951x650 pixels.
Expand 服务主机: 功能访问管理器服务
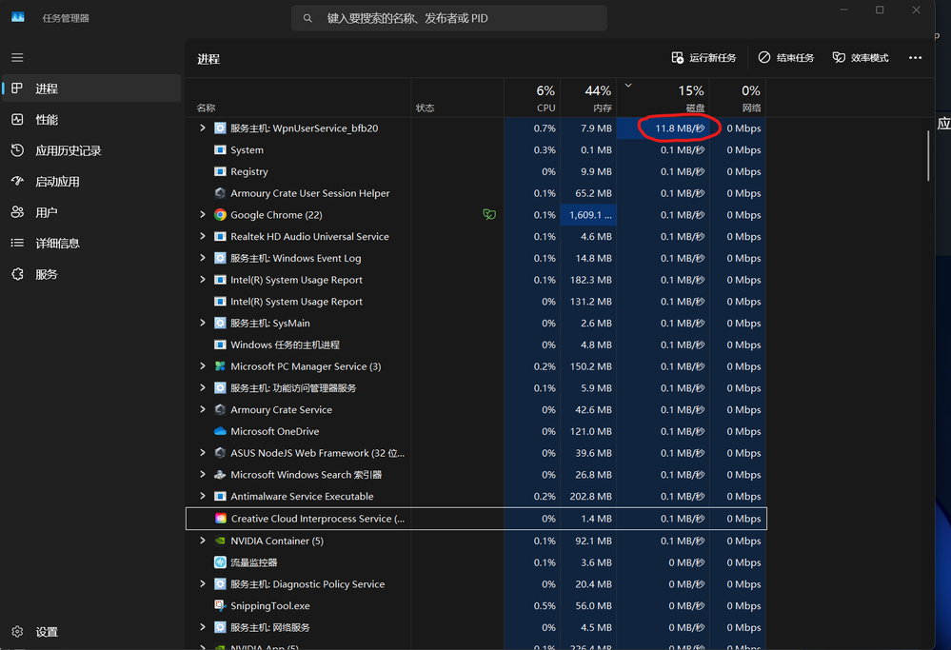(203, 387)
